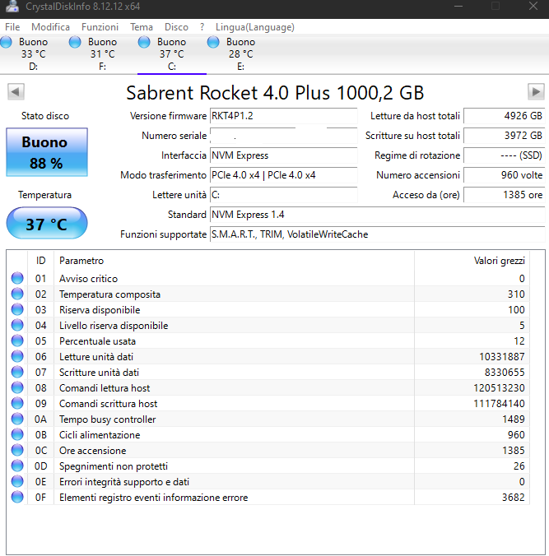Select the Temperatura composita parameter text

pyautogui.click(x=109, y=294)
